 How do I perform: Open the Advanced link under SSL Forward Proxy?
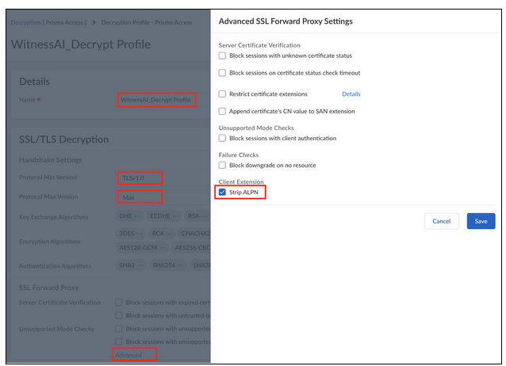[128, 355]
